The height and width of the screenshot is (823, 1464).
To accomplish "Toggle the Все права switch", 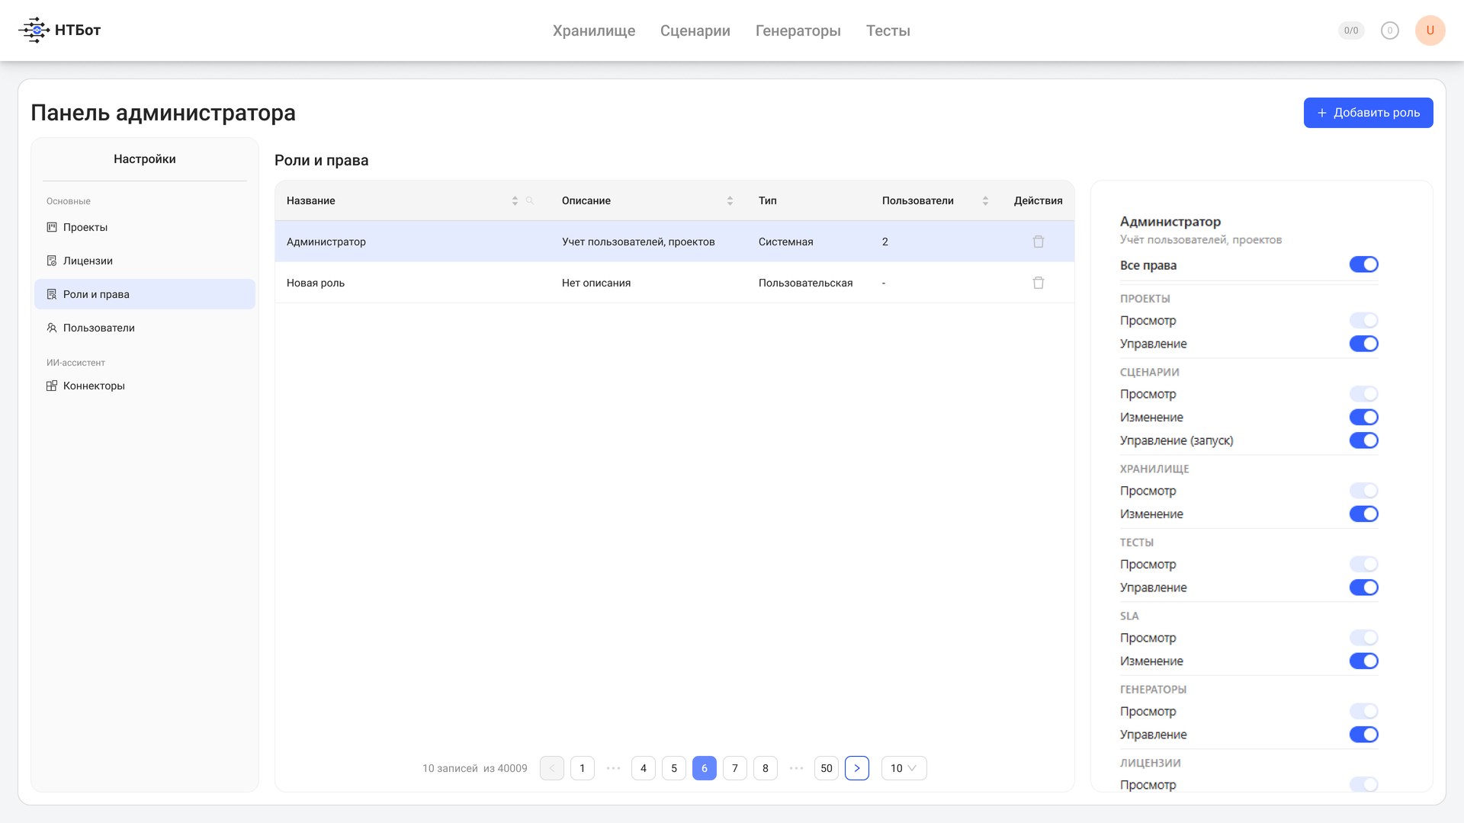I will (x=1363, y=264).
